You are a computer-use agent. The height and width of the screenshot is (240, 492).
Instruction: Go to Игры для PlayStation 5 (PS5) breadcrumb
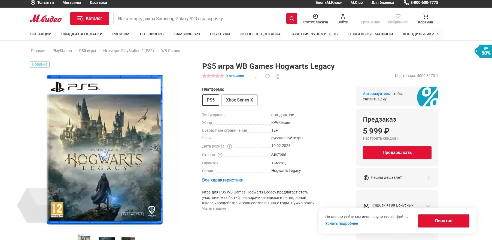[129, 51]
